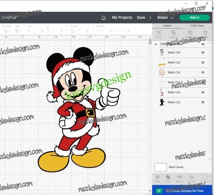Click the Untitled project title
Screen dimensions: 214x195
[x=9, y=17]
